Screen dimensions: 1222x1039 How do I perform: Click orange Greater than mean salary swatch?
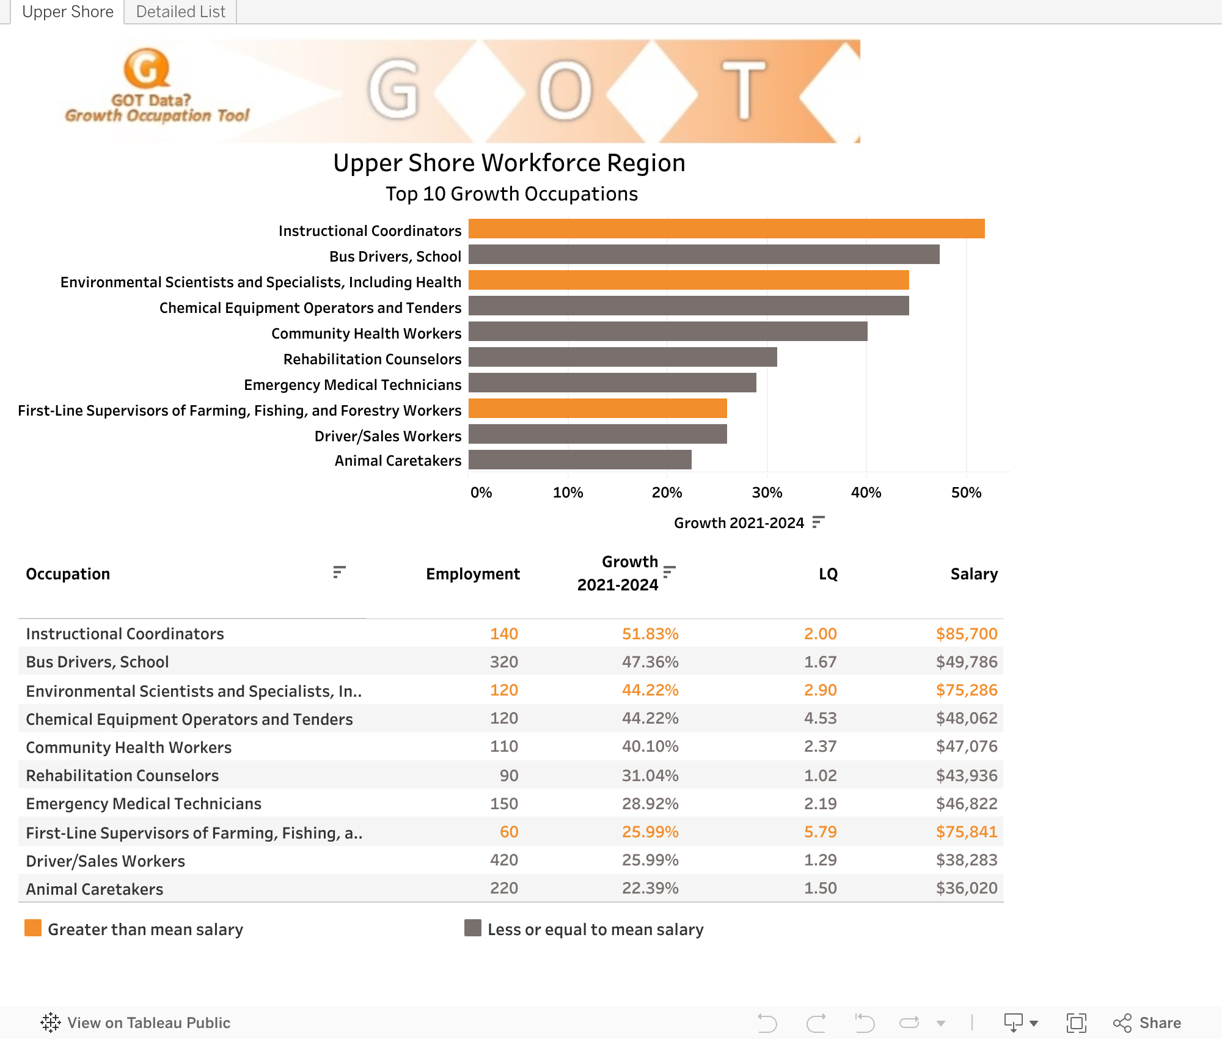33,928
